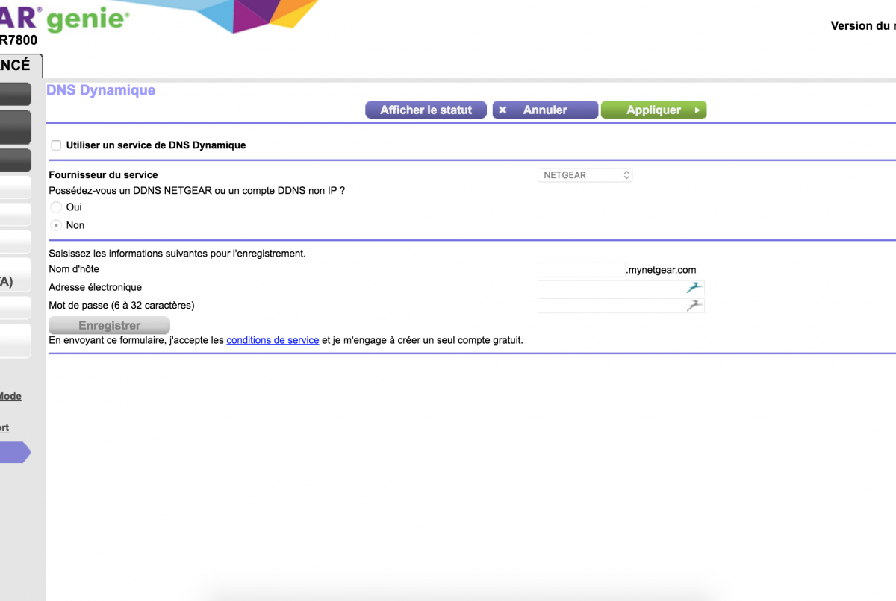Click autofill key icon in Adresse électronique field

point(695,288)
